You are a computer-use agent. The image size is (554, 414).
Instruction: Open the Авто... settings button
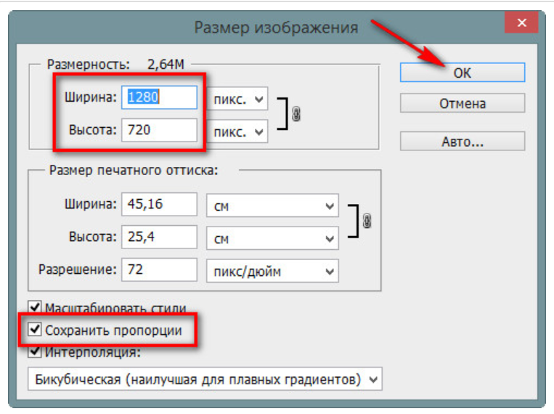click(462, 142)
